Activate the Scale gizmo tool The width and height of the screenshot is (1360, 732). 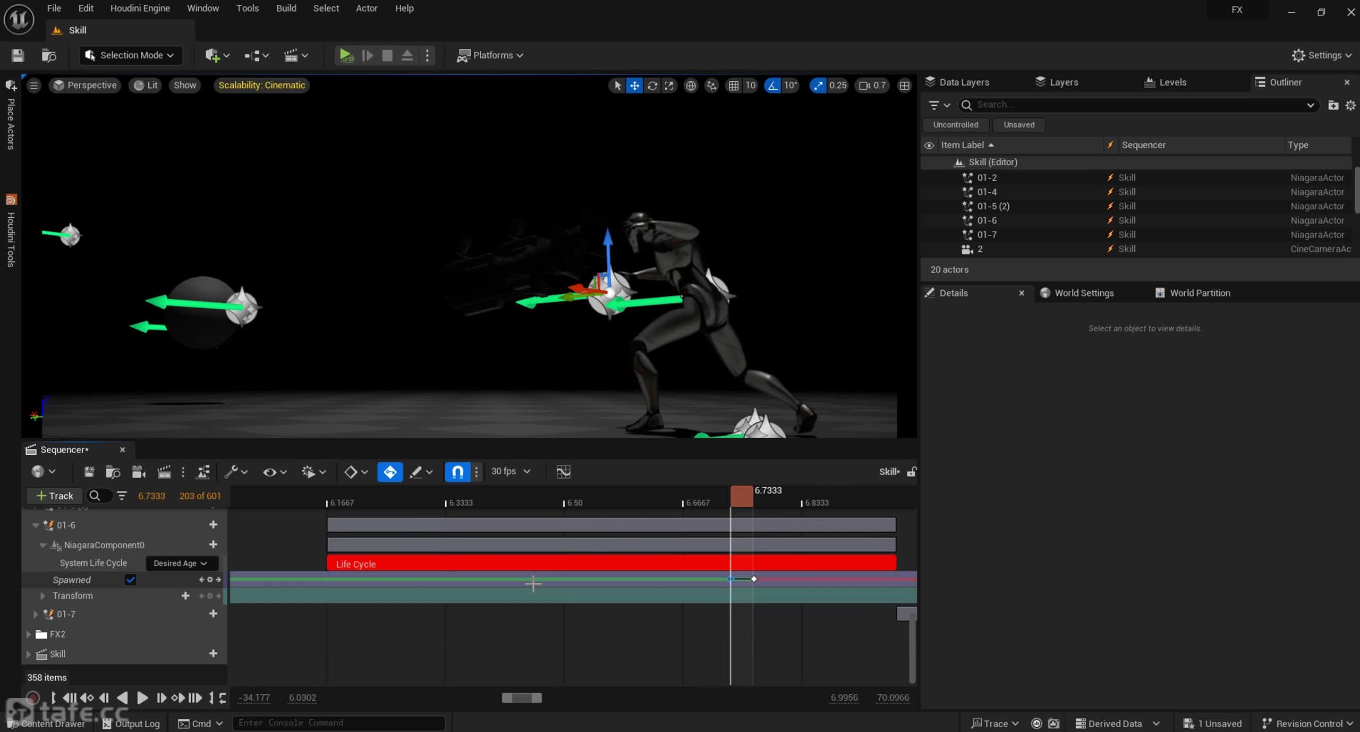(669, 86)
